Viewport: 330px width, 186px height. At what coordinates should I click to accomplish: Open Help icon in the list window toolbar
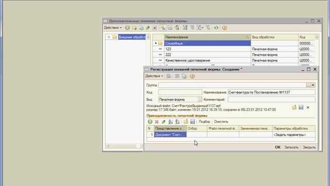225,27
